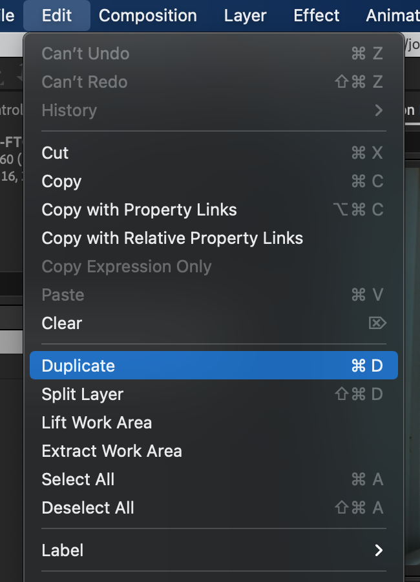Close the Edit menu via its title
Image resolution: width=420 pixels, height=582 pixels.
coord(57,15)
